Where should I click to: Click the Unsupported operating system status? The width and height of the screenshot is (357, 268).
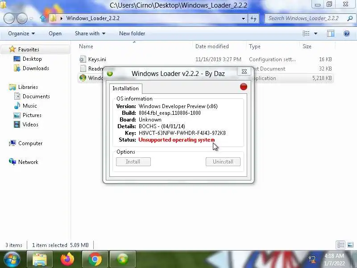pyautogui.click(x=176, y=140)
